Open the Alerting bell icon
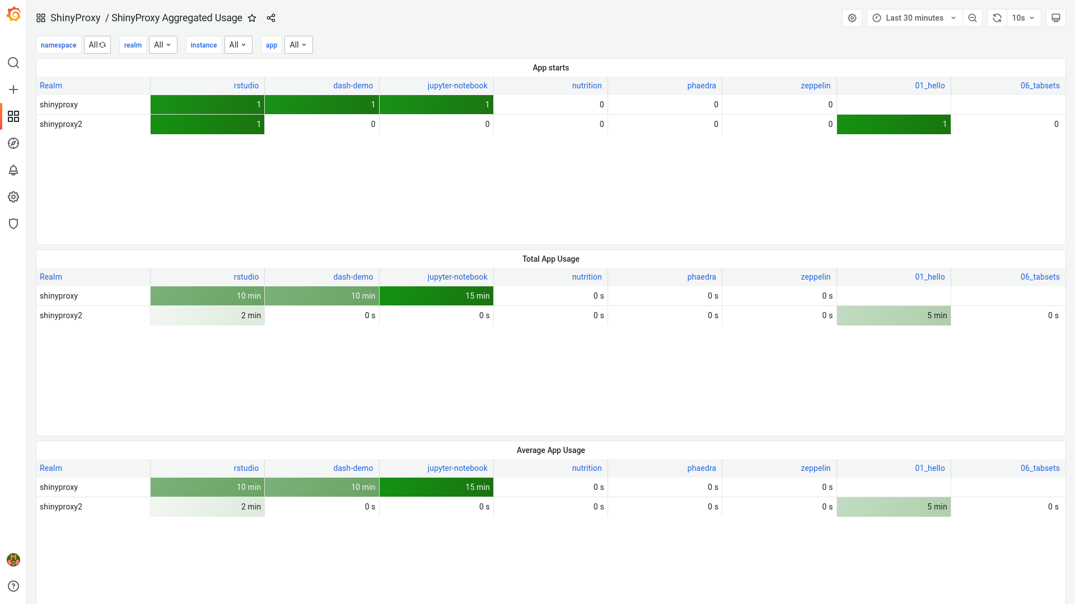The image size is (1075, 604). pos(13,170)
